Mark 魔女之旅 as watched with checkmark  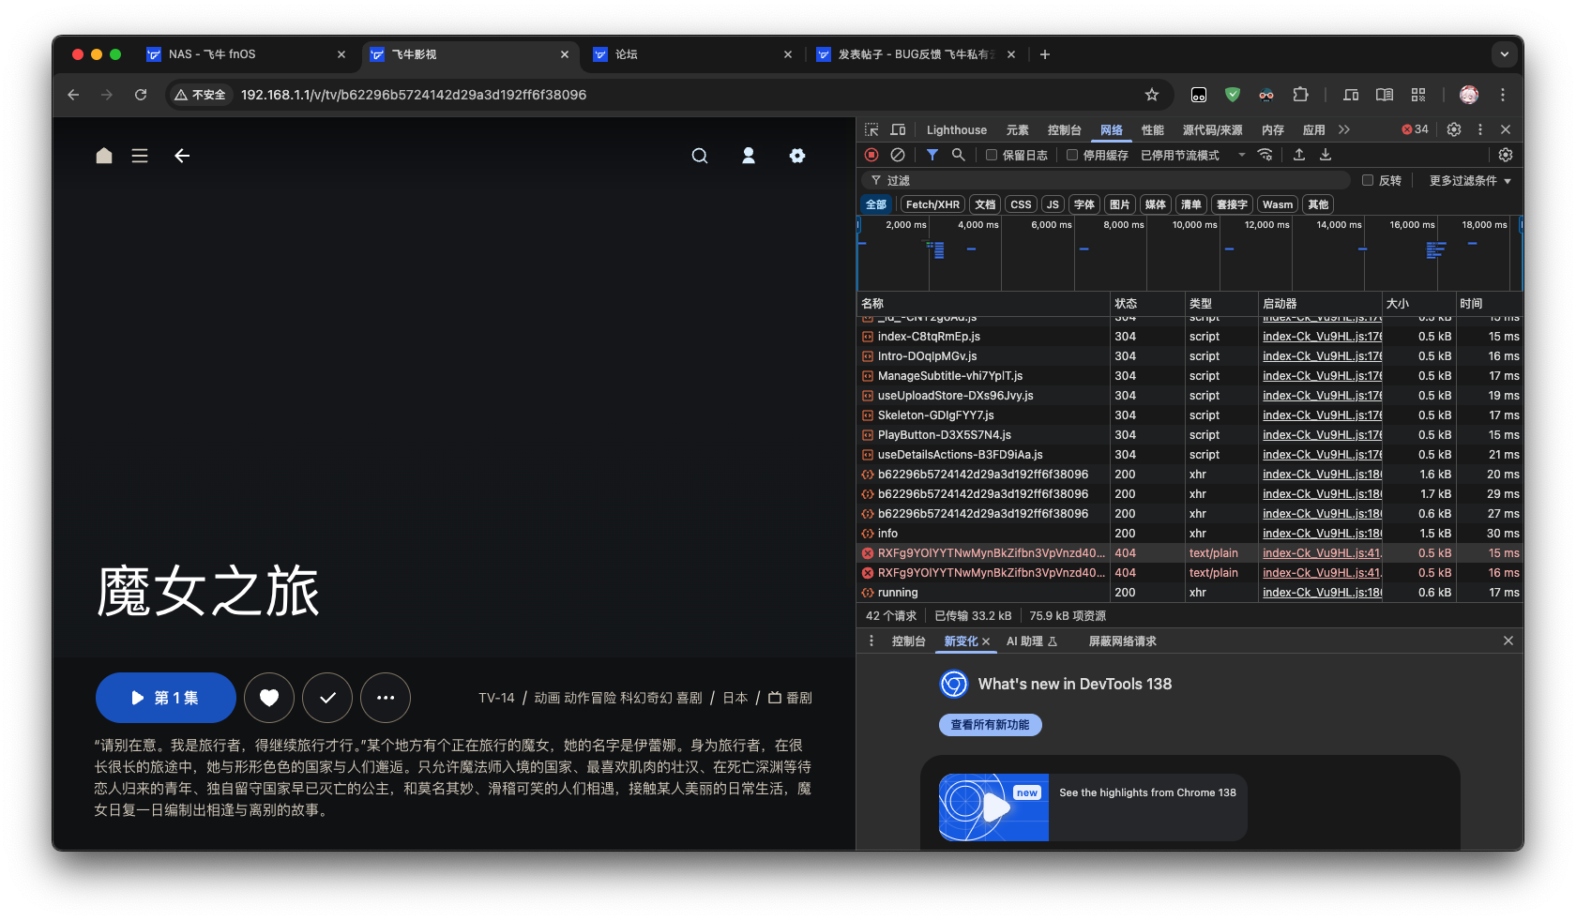[x=327, y=698]
